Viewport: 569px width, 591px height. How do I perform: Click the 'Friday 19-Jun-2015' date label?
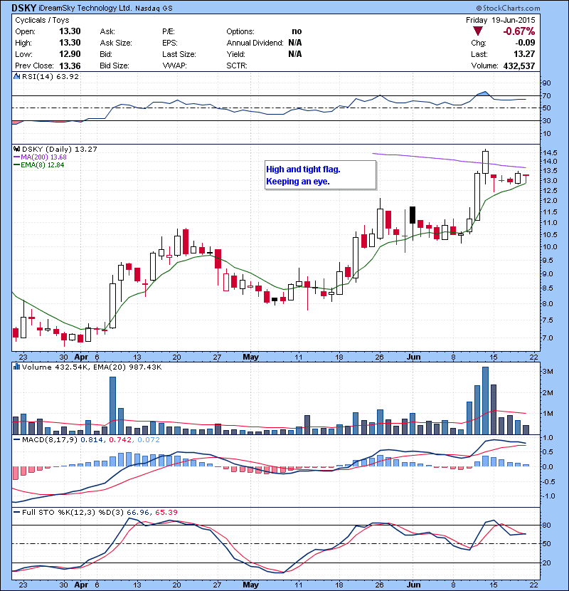501,20
